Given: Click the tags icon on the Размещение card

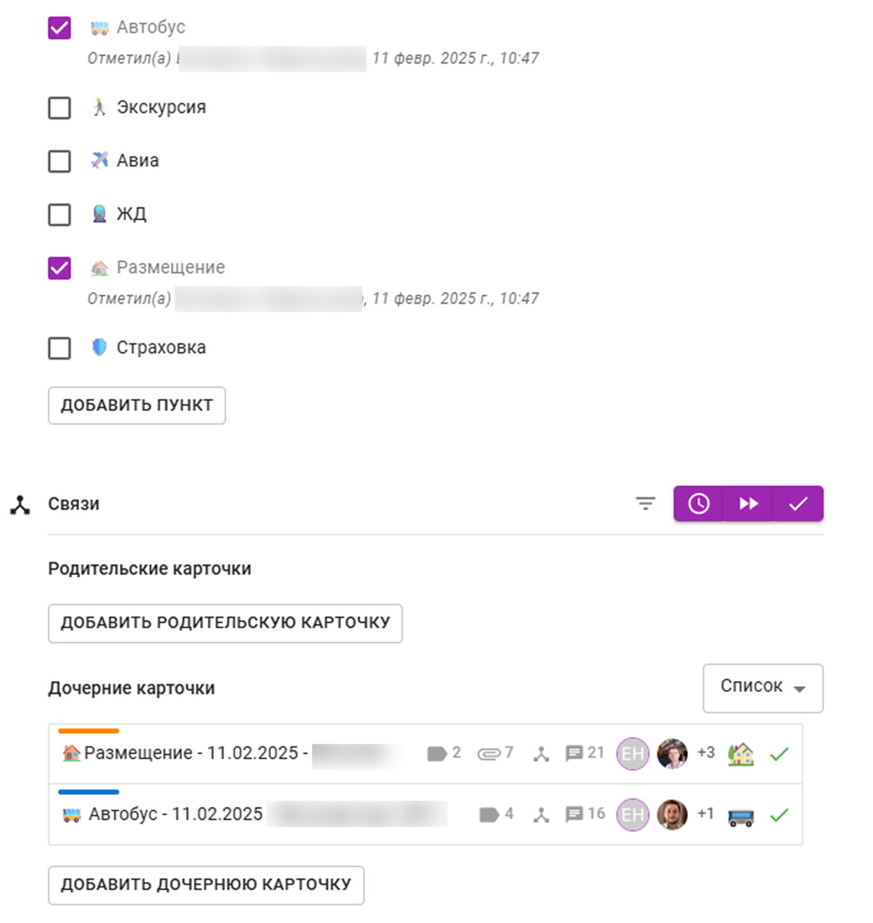Looking at the screenshot, I should point(437,753).
